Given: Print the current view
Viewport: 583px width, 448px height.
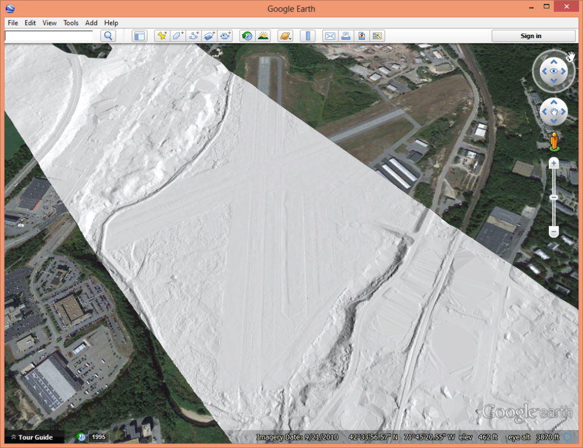Looking at the screenshot, I should (346, 36).
